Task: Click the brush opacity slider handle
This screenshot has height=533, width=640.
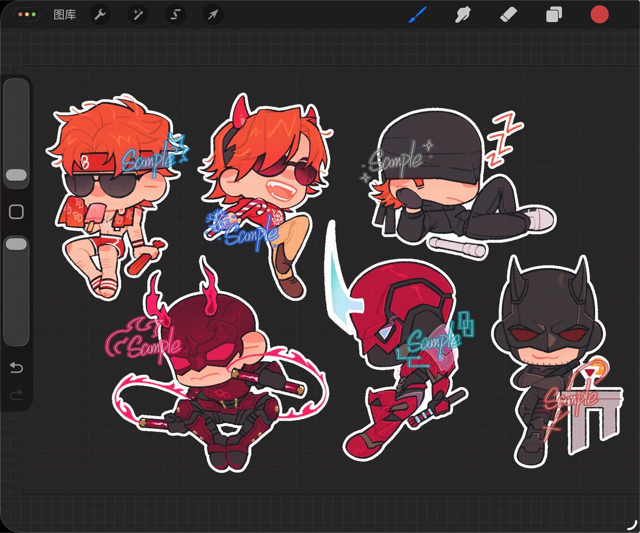Action: coord(17,244)
